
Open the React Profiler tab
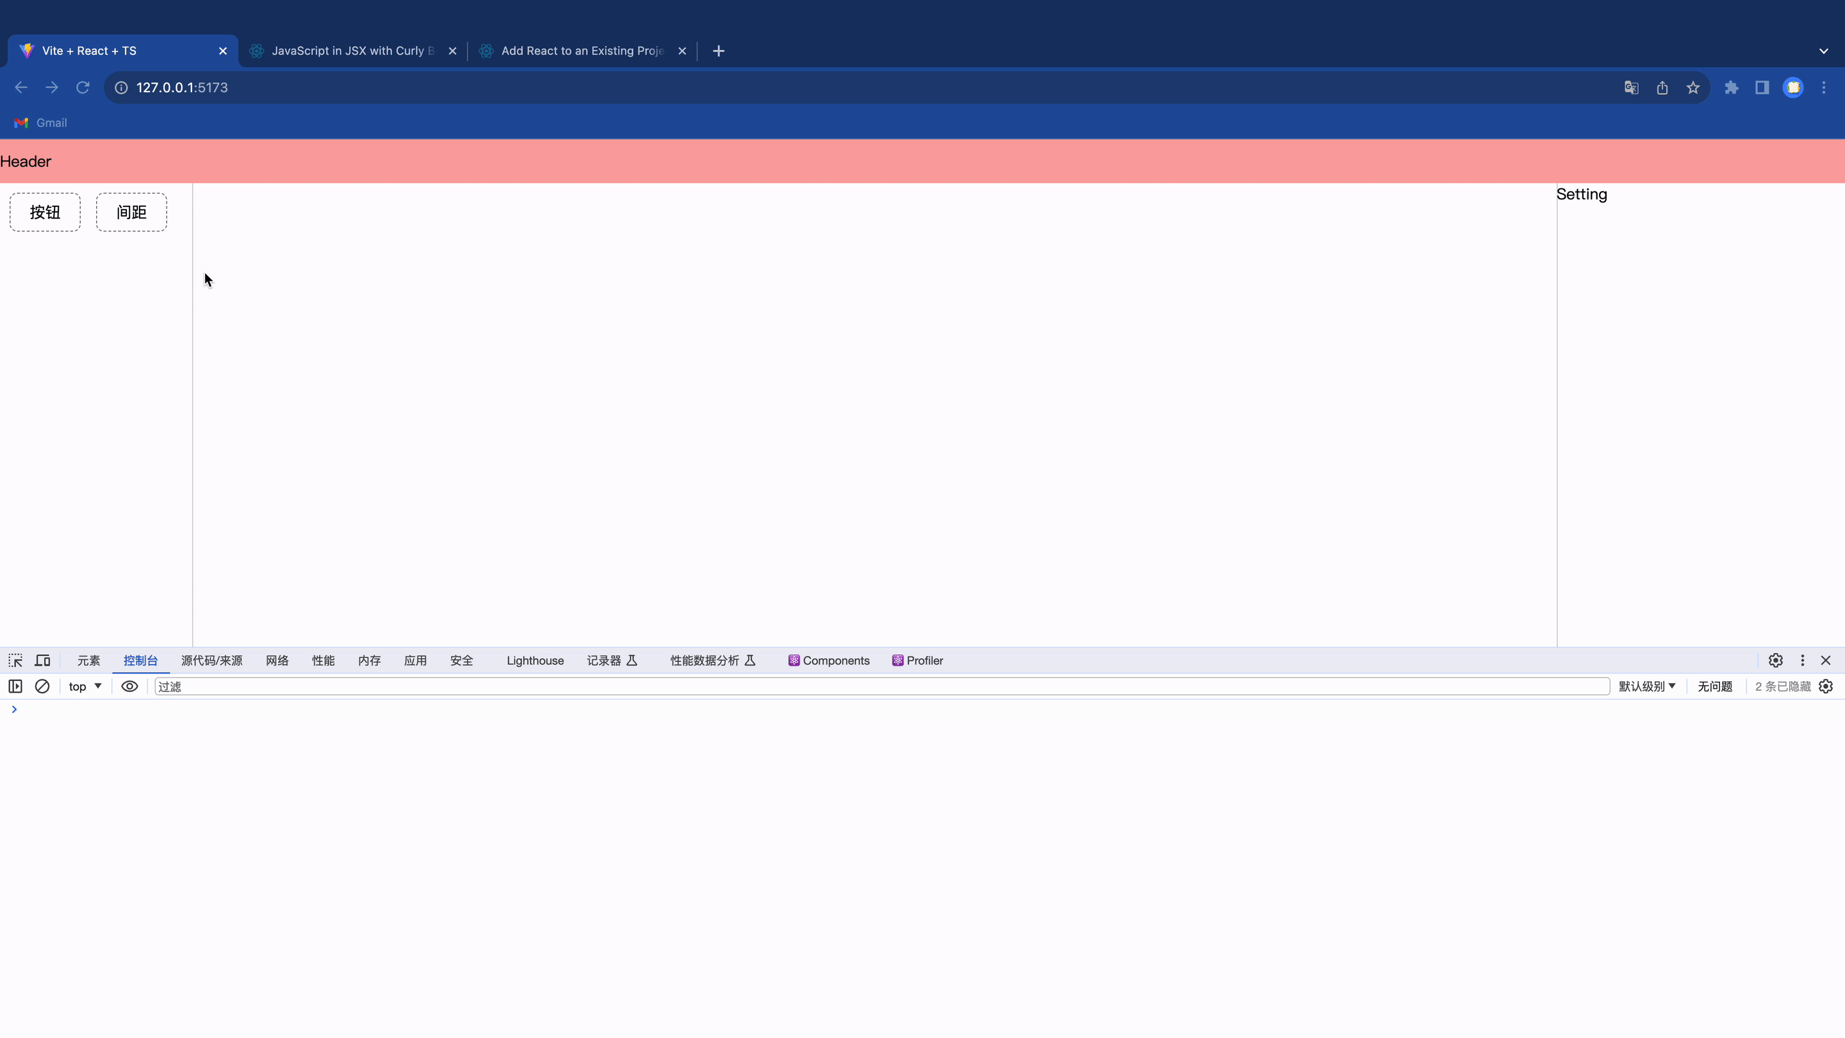[917, 661]
